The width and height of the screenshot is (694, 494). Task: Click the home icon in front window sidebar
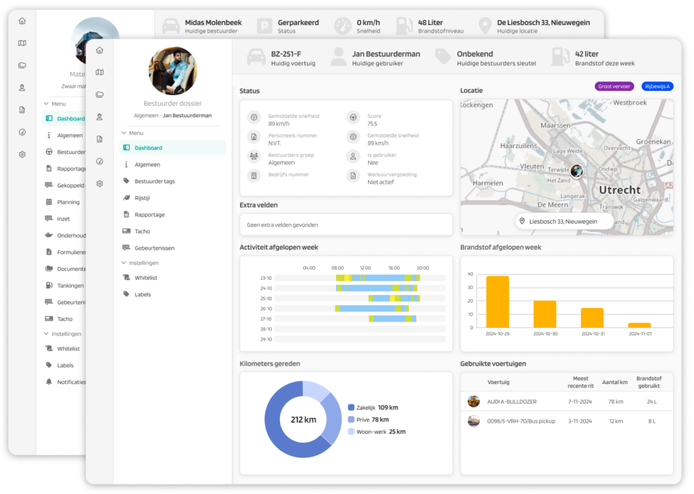pyautogui.click(x=100, y=50)
